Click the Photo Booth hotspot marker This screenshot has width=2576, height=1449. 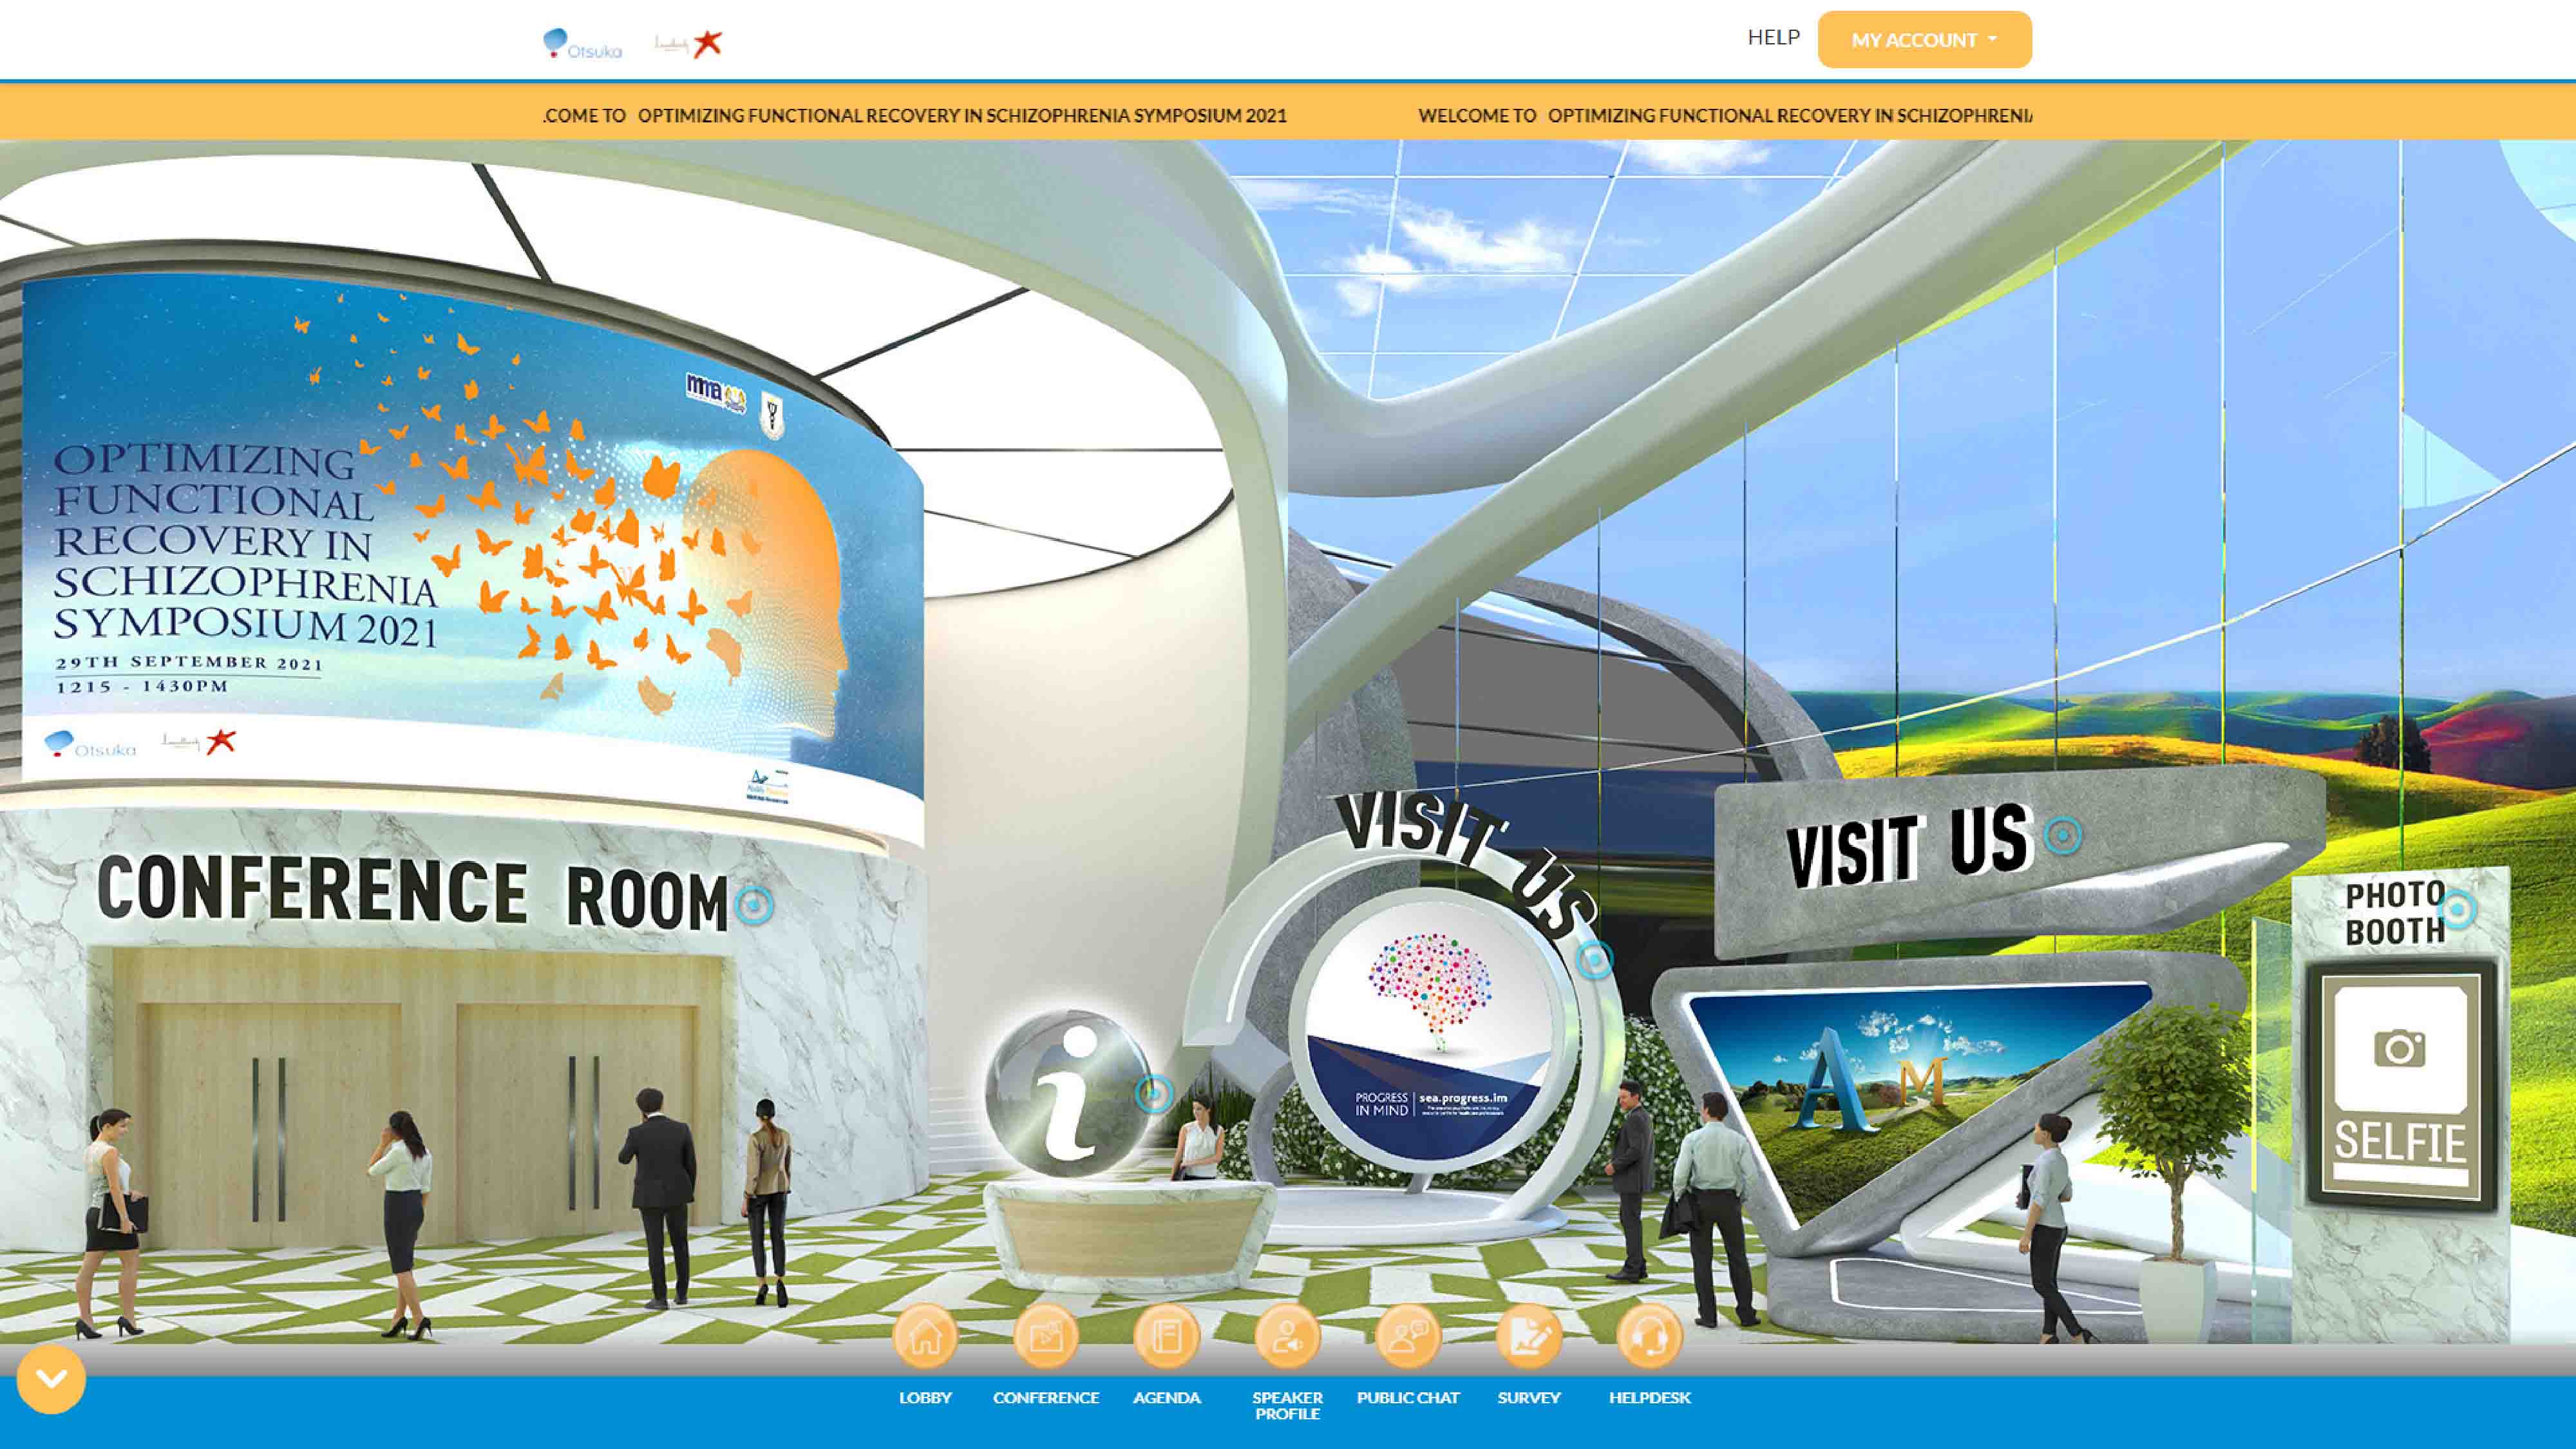(x=2458, y=910)
